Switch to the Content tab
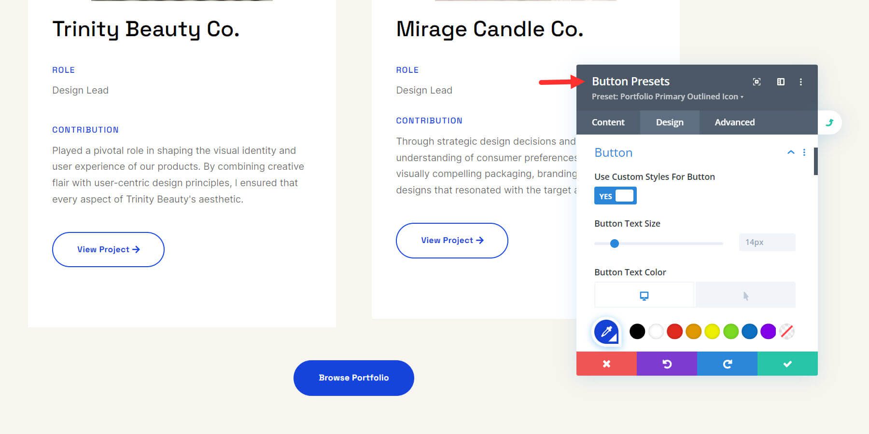This screenshot has height=434, width=869. (608, 122)
